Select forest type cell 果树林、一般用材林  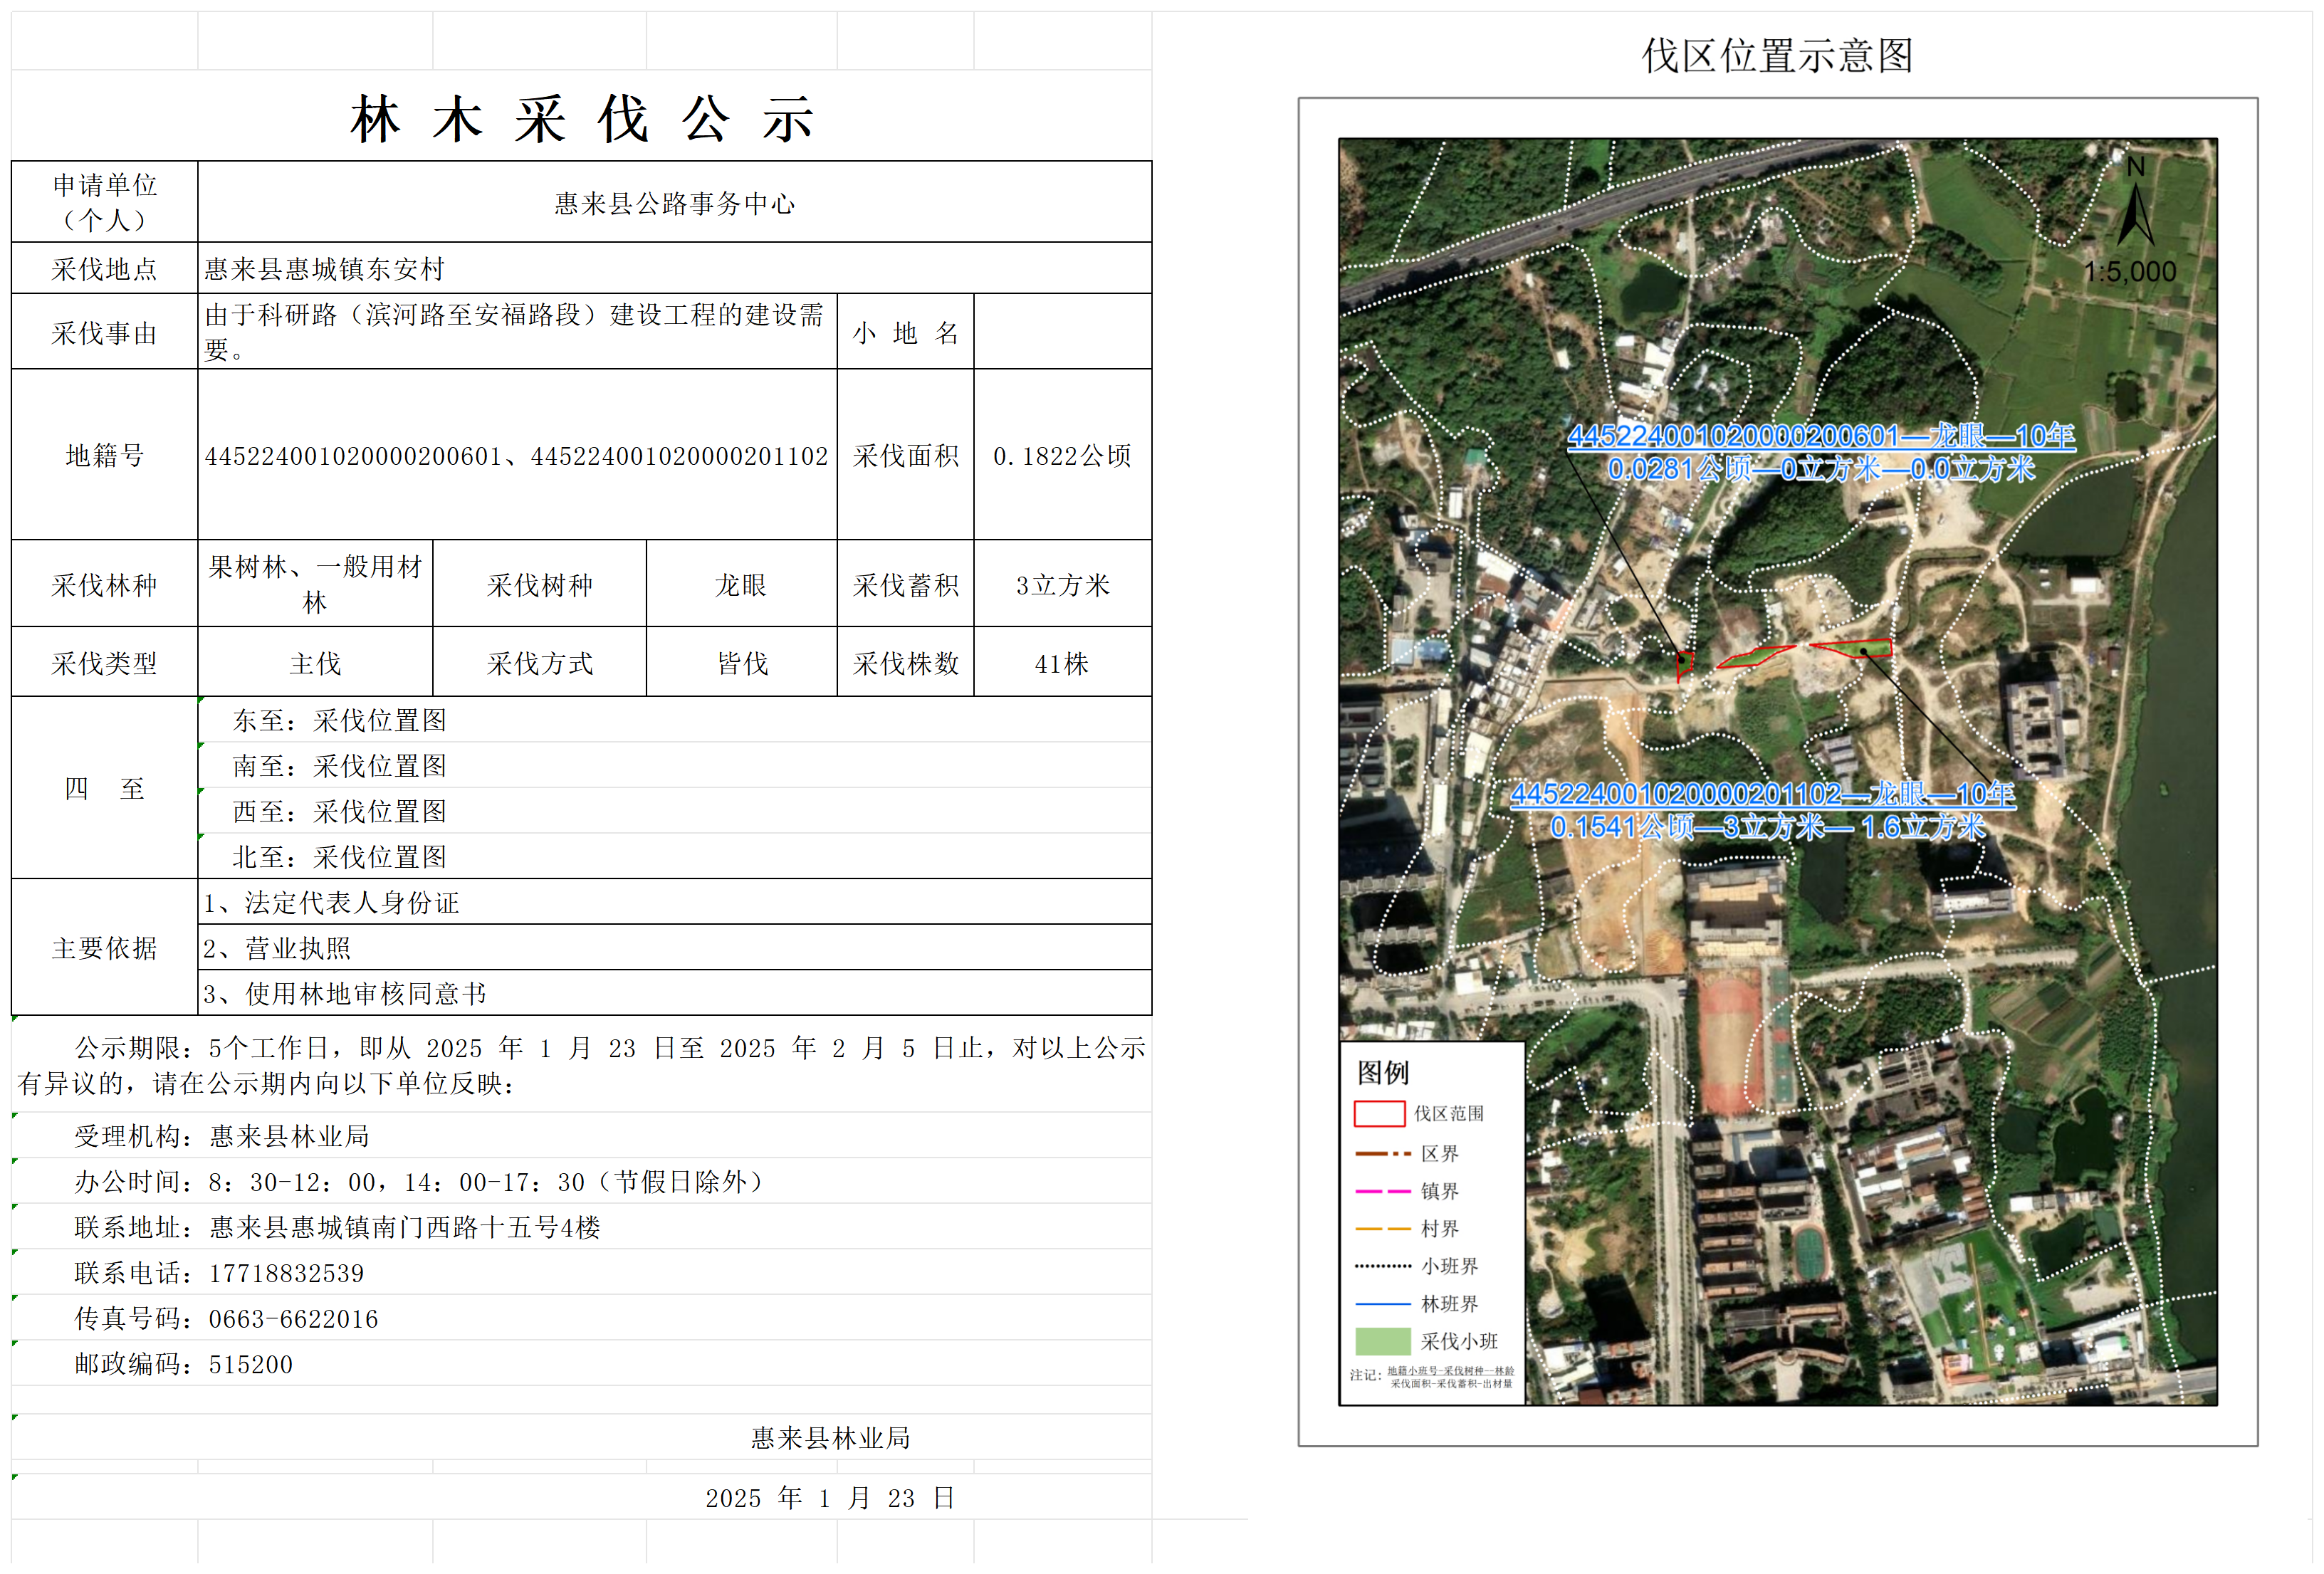[316, 584]
